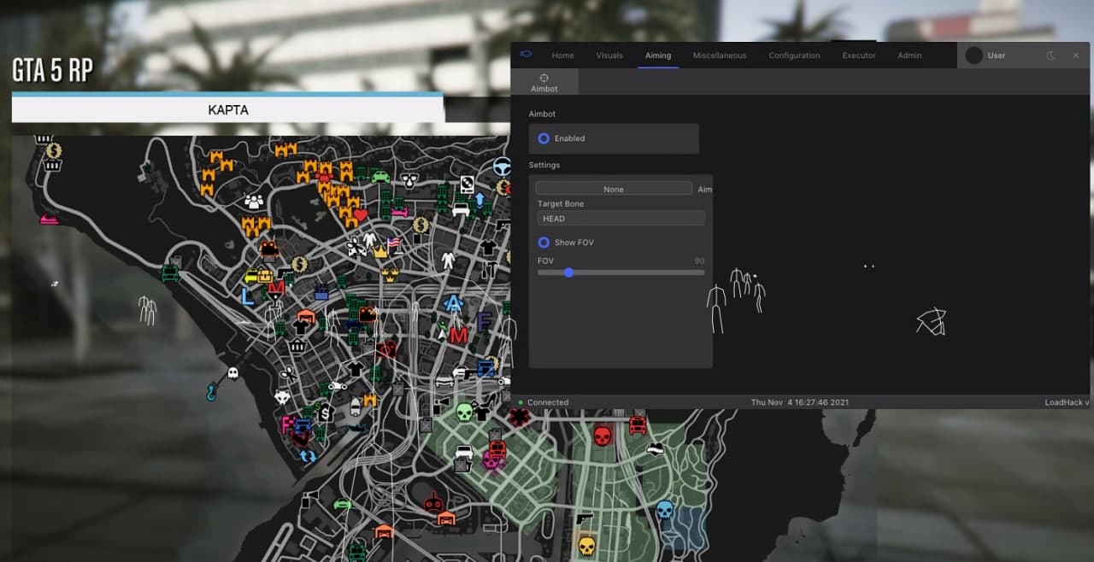
Task: Select the white people group map icon
Action: 254,202
